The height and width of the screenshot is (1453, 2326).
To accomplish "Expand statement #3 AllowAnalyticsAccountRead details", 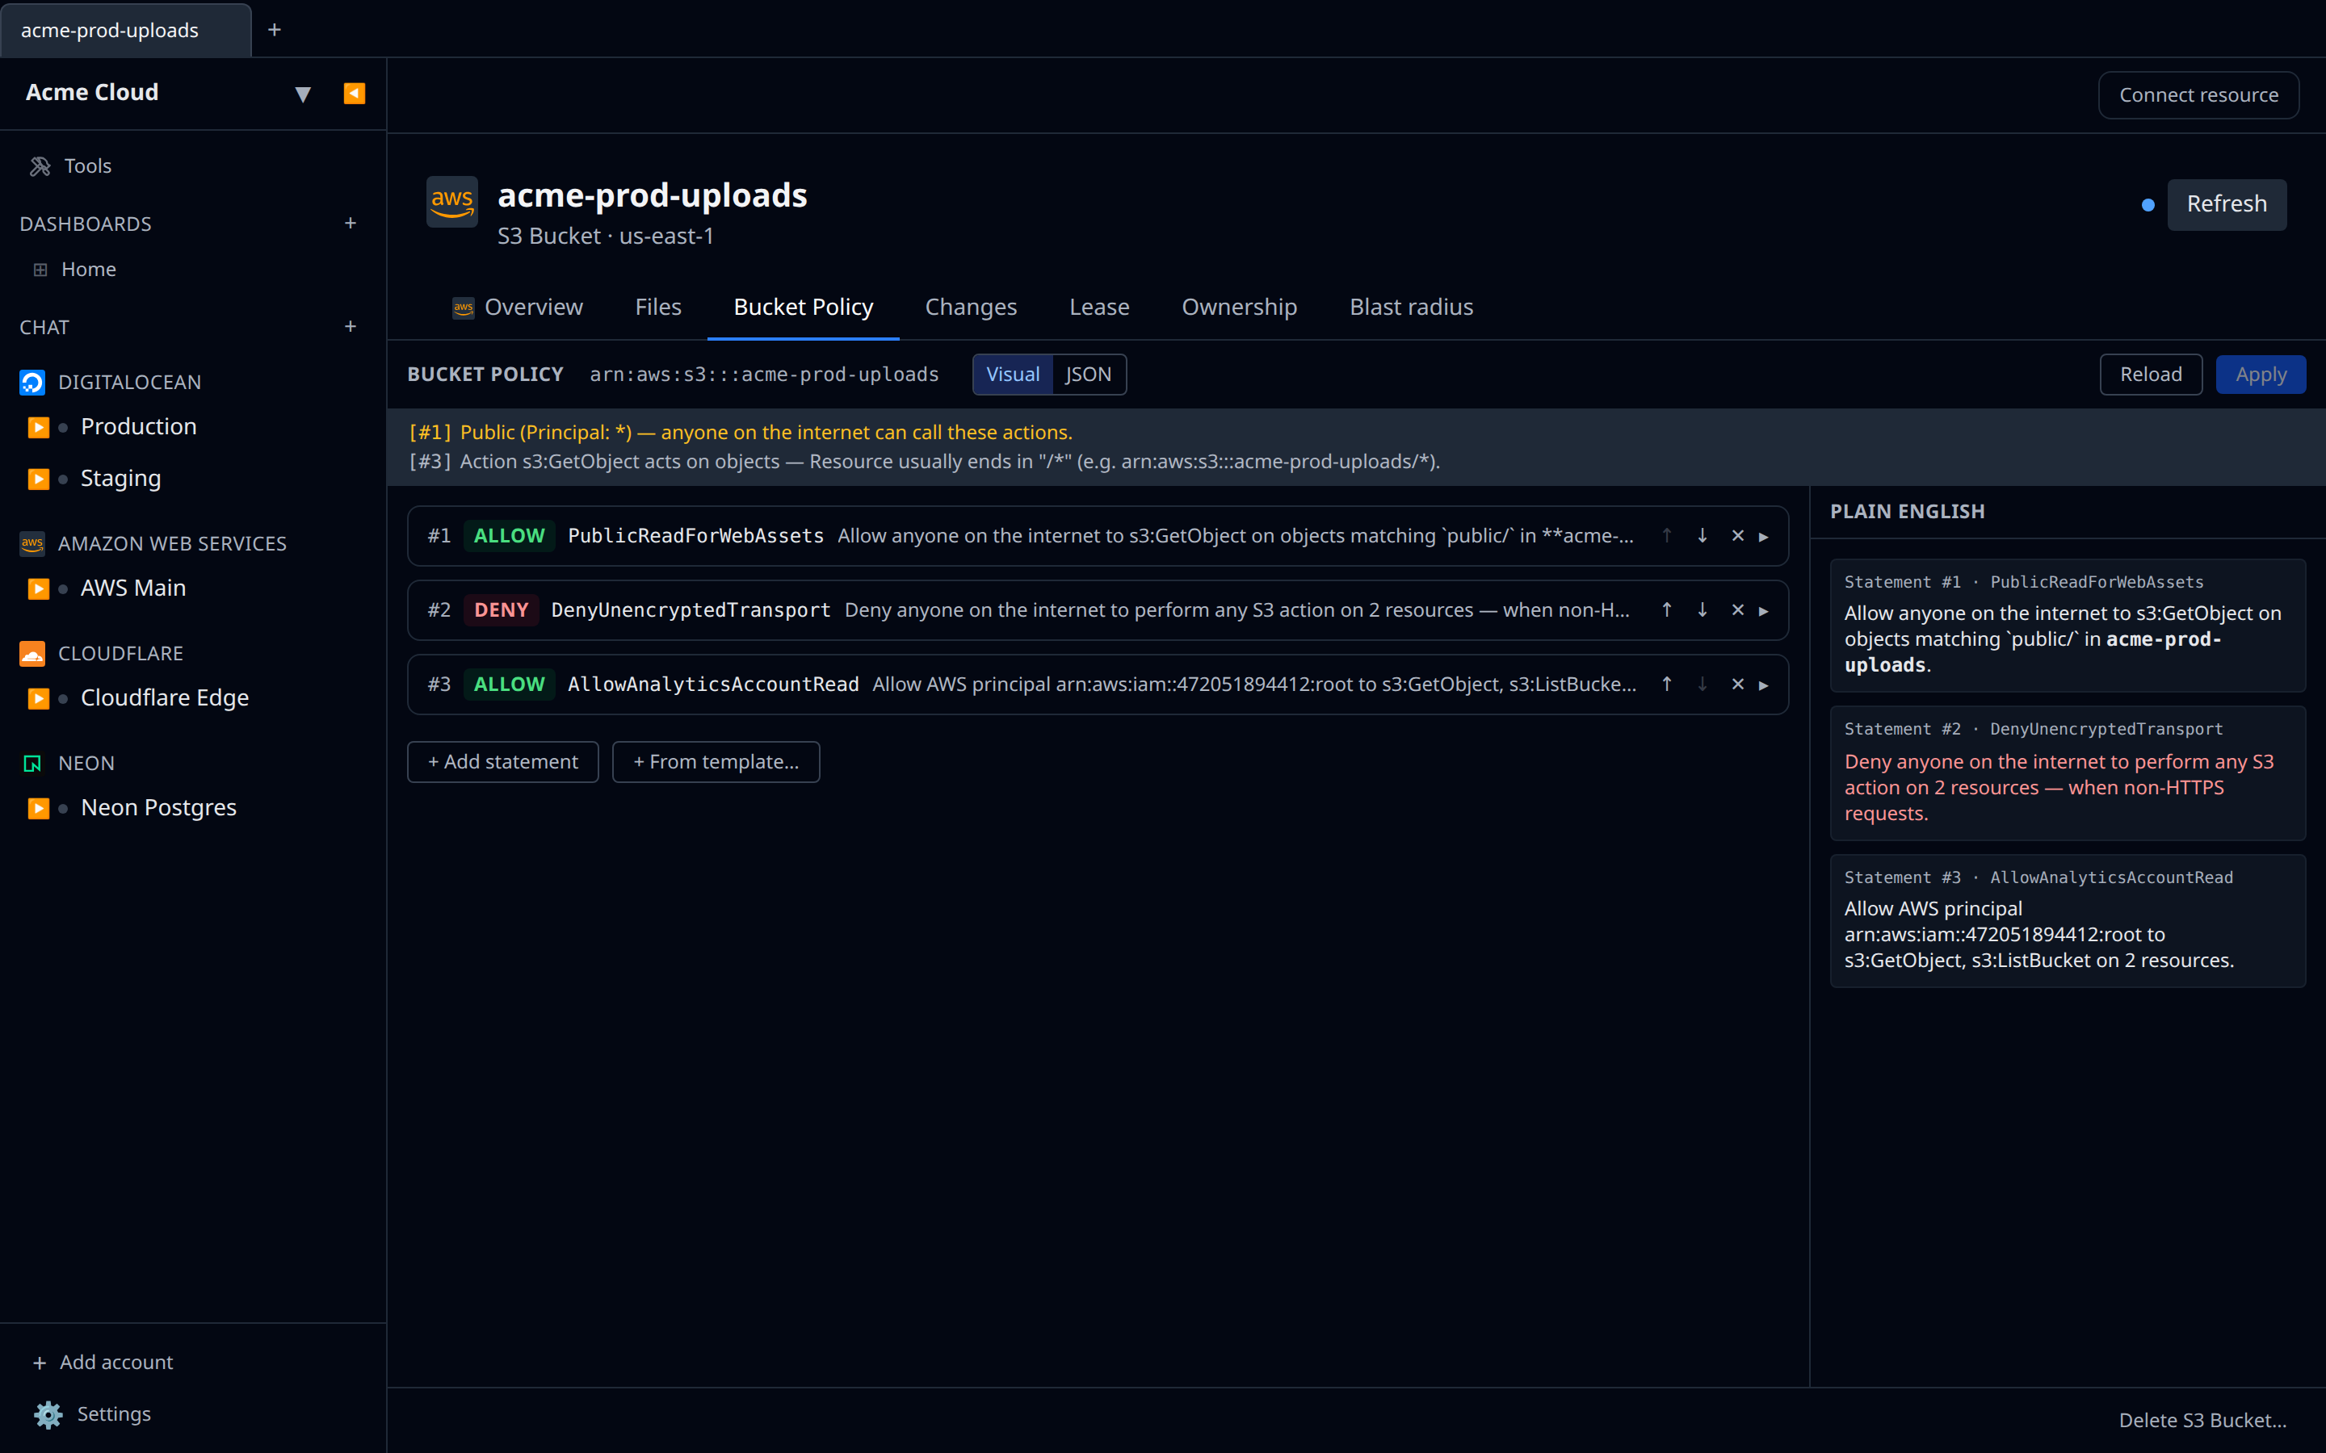I will (1764, 685).
